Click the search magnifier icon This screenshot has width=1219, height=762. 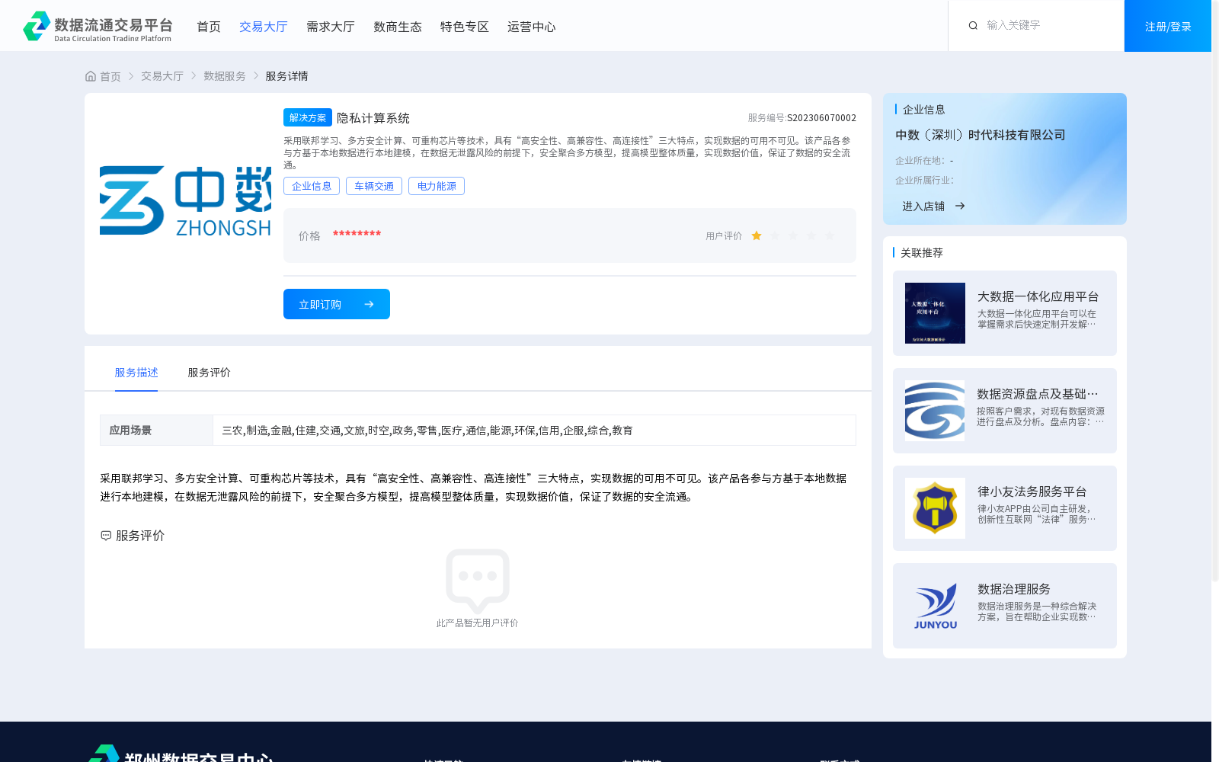point(973,26)
